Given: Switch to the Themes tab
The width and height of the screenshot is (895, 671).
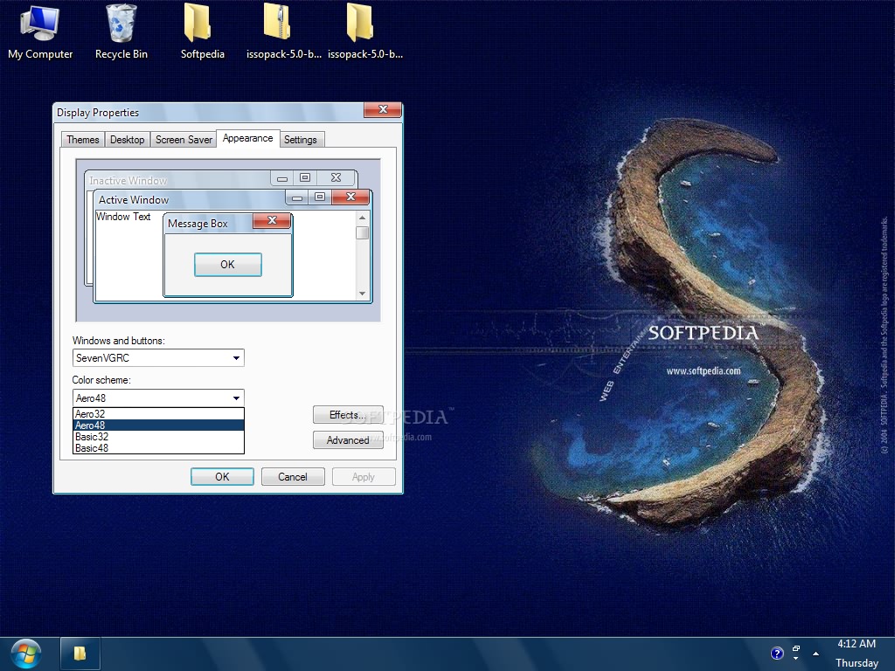Looking at the screenshot, I should (83, 140).
